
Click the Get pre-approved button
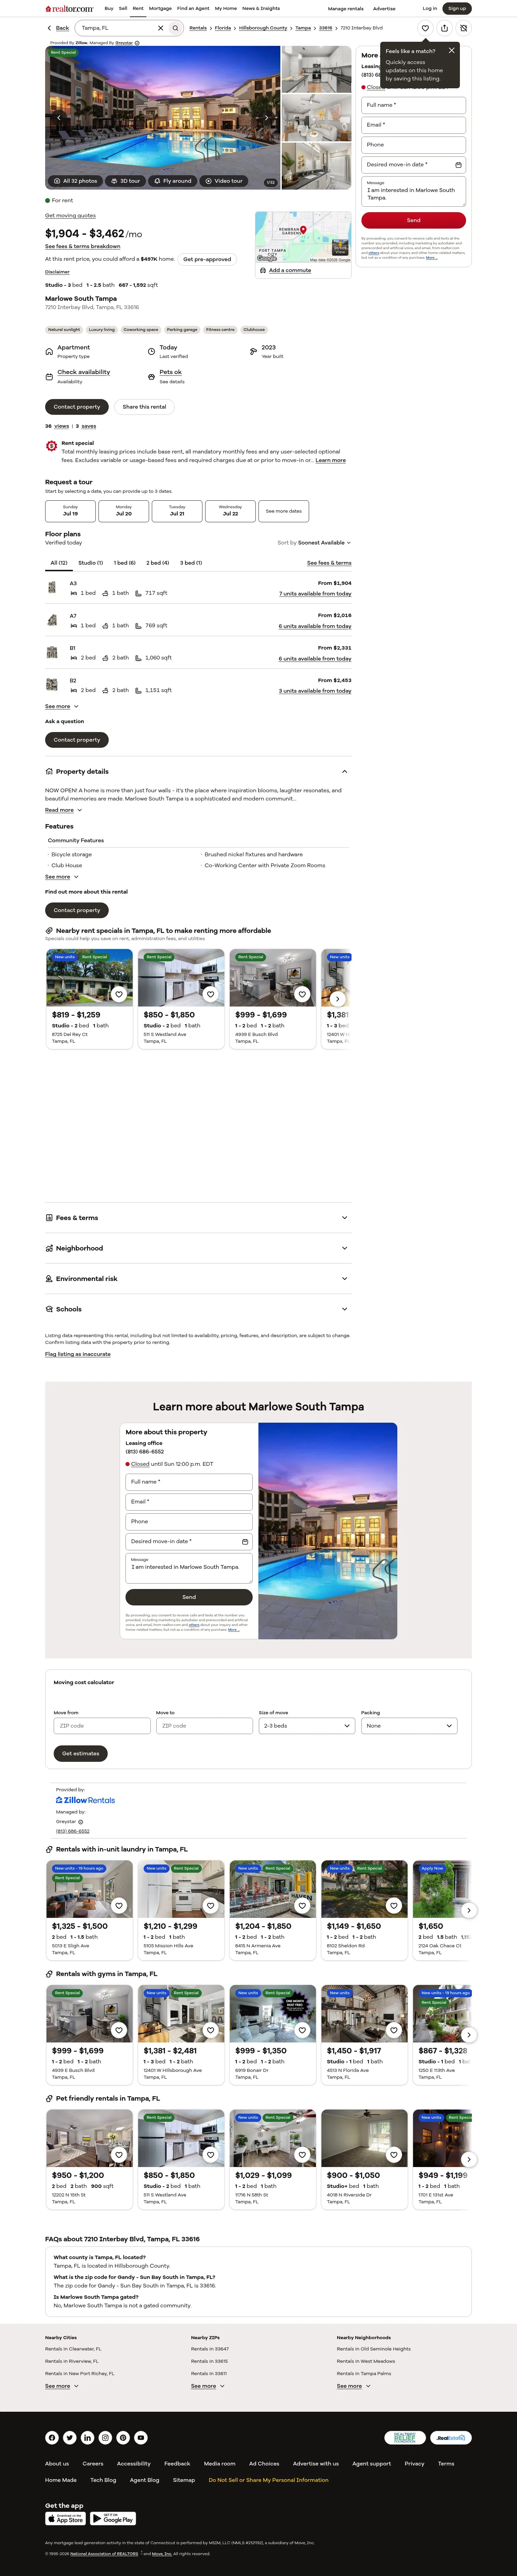207,259
